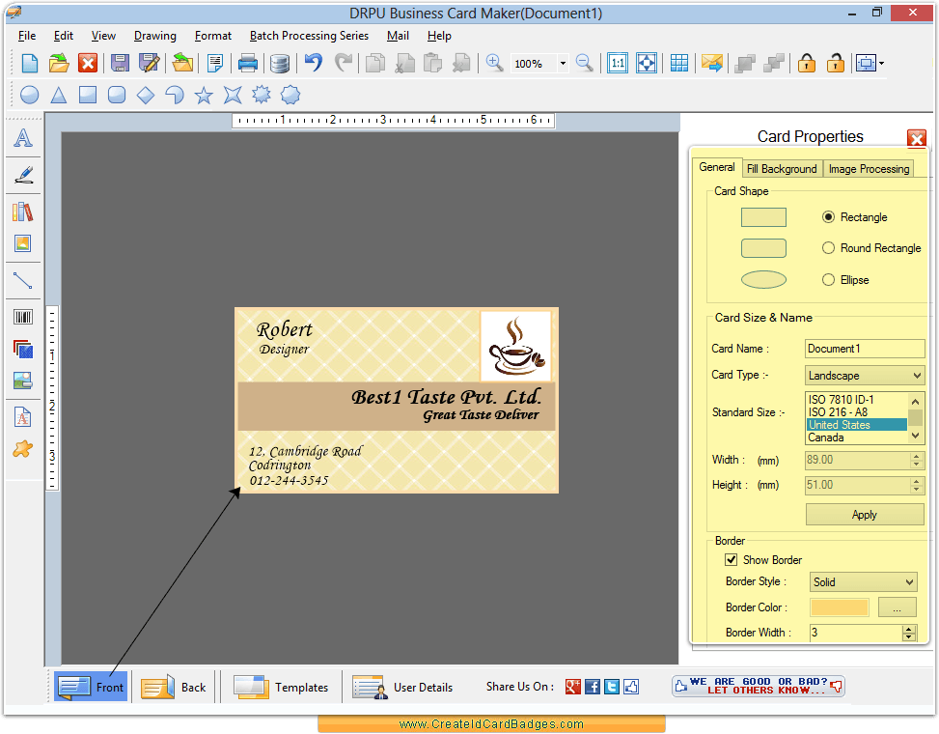Viewport: 939px width, 734px height.
Task: Select the Ellipse card shape radio
Action: [828, 280]
